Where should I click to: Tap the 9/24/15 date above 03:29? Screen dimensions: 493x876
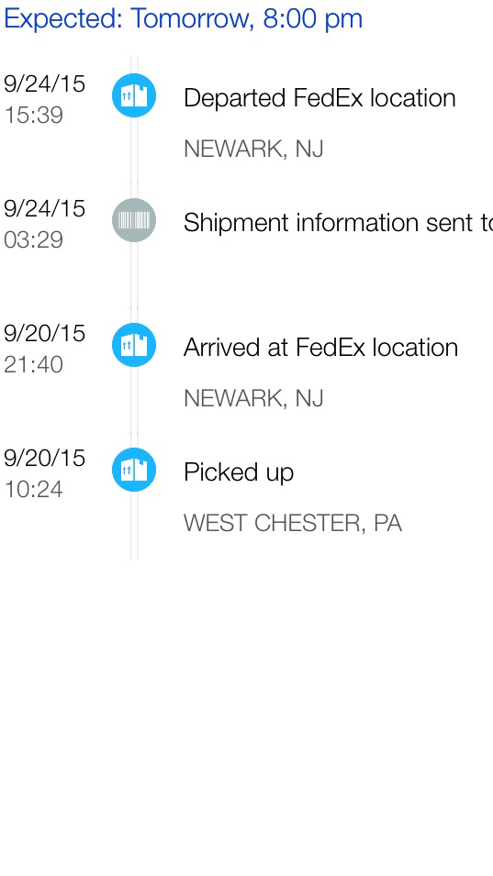[44, 208]
